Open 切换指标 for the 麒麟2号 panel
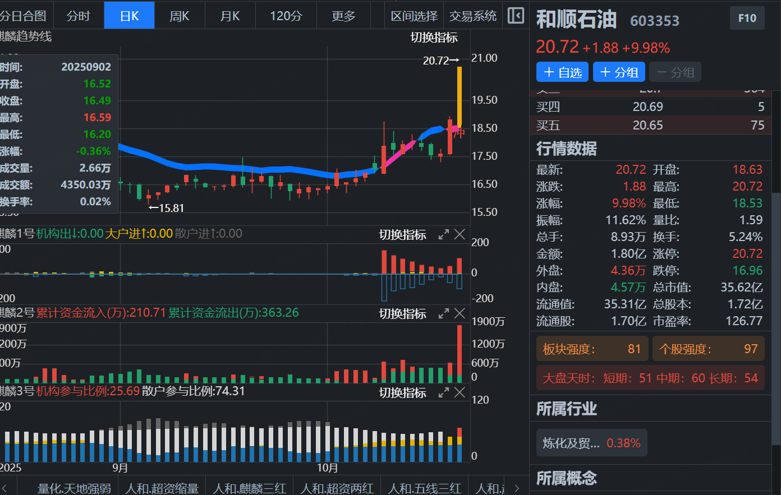Screen dimensions: 781x495 (402, 314)
